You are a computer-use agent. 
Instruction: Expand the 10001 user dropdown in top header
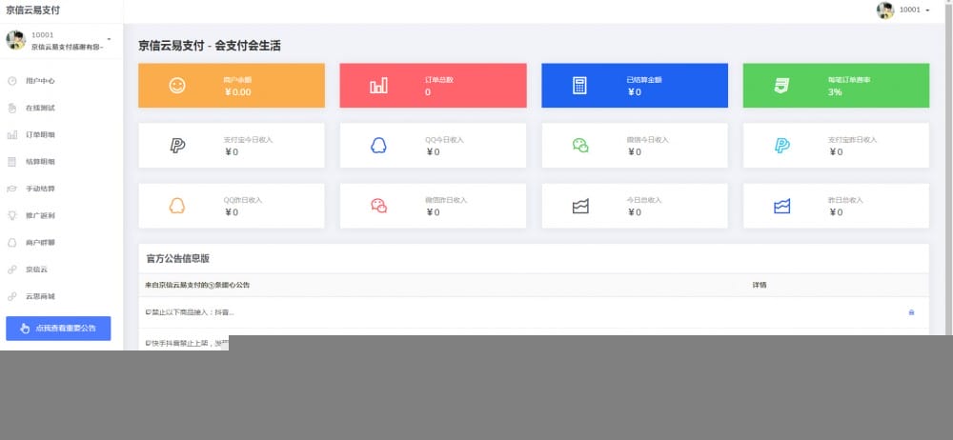pos(915,10)
